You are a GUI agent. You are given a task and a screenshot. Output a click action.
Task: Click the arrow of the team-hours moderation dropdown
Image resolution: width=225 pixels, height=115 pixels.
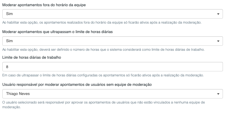click(218, 14)
